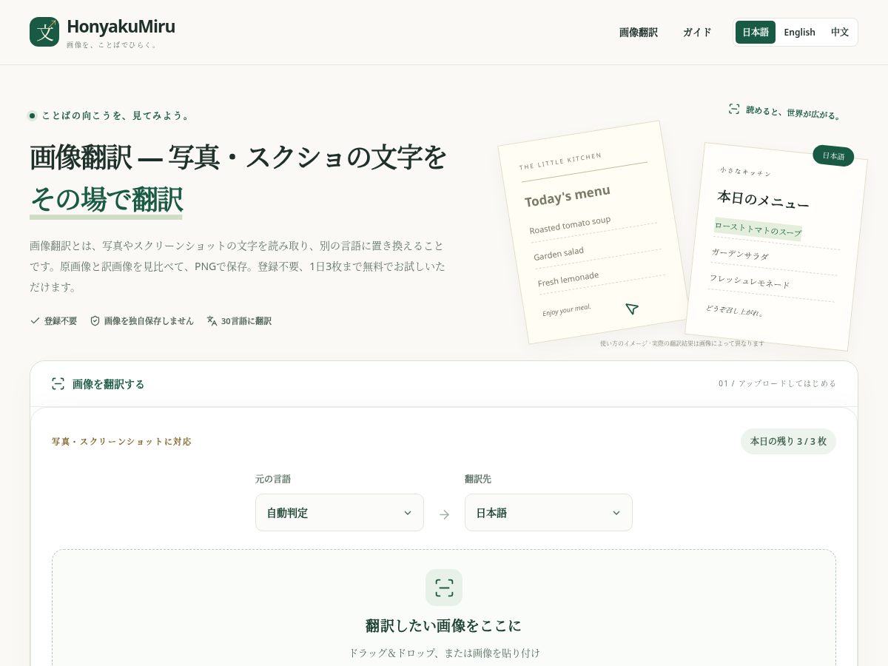This screenshot has height=666, width=888.
Task: Open the HonyakuMiru home title link
Action: [x=121, y=27]
